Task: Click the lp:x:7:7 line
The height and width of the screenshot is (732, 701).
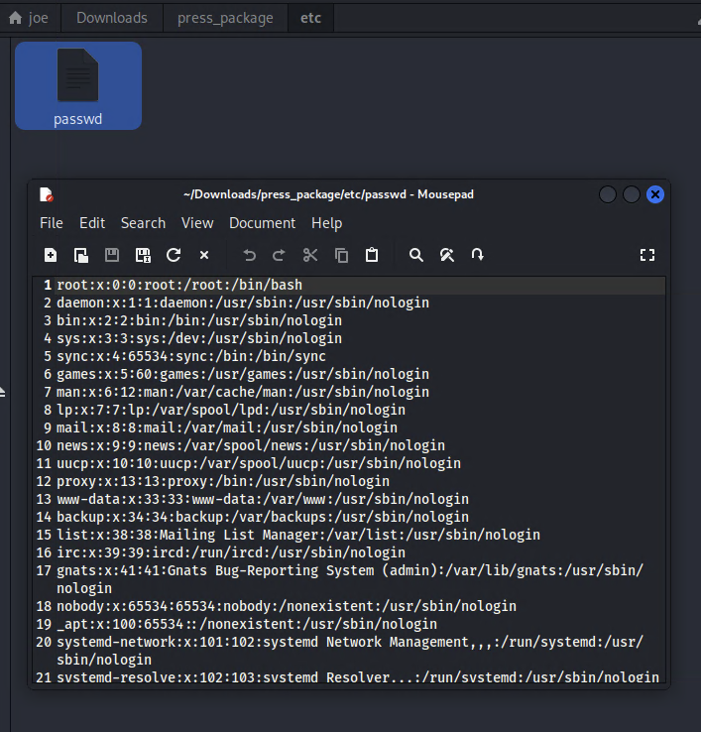Action: (x=231, y=410)
